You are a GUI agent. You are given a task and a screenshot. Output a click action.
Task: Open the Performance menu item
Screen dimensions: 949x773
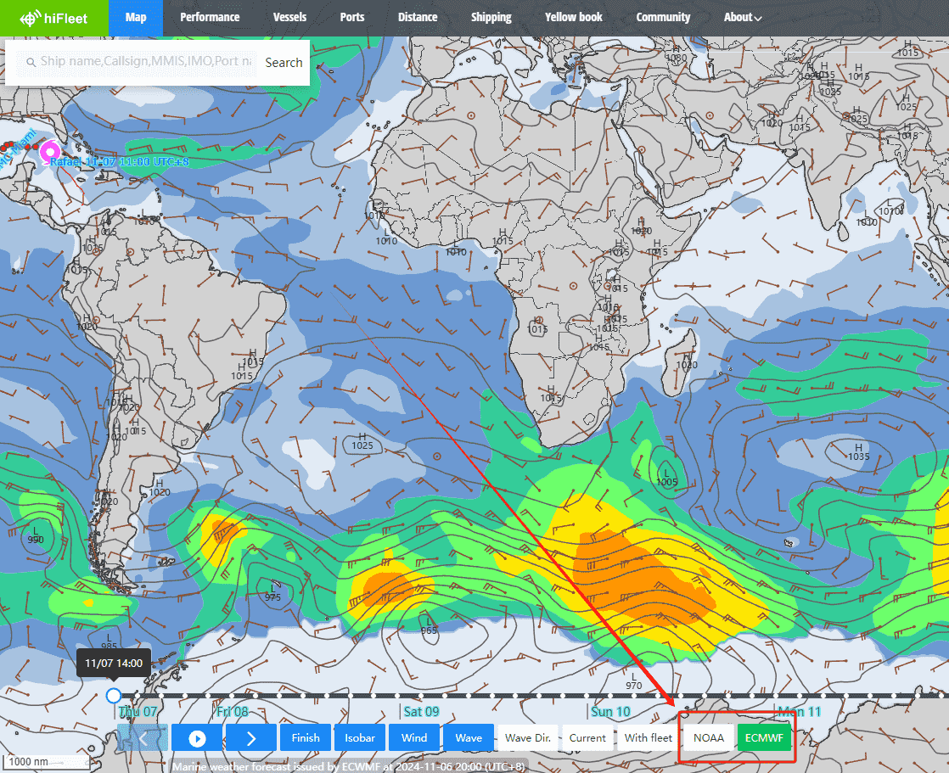(x=210, y=18)
